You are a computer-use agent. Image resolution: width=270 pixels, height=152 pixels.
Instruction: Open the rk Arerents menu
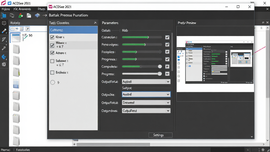pos(22,9)
